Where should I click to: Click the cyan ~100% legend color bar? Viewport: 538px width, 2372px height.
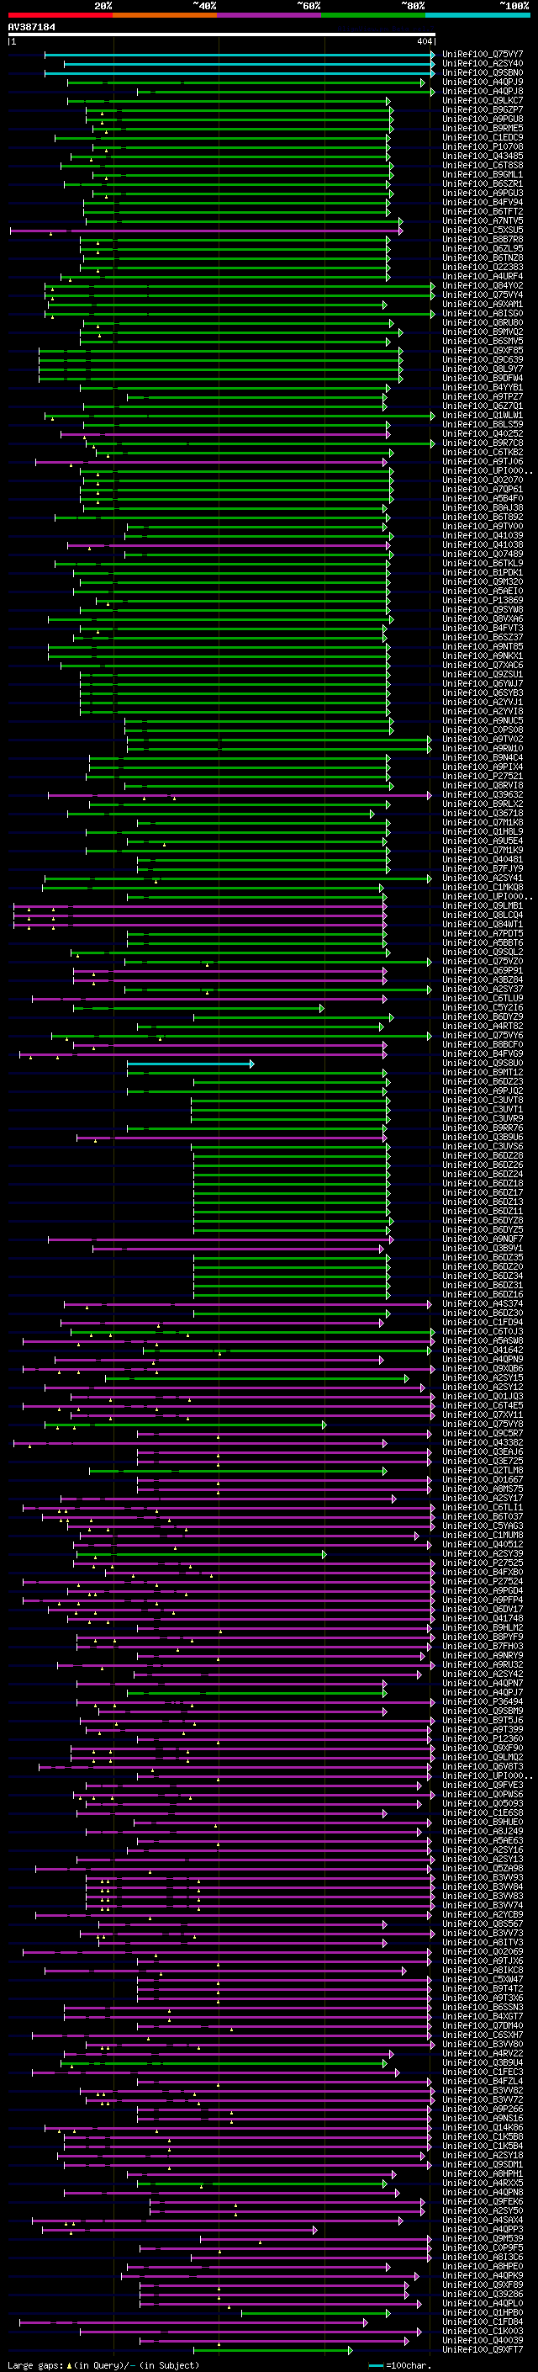click(477, 15)
